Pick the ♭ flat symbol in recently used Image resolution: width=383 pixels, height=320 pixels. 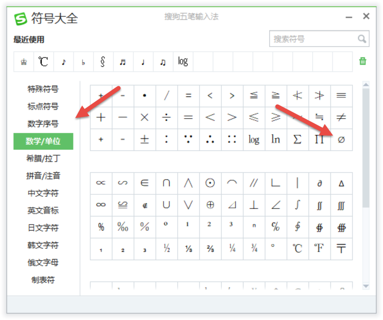(x=83, y=62)
